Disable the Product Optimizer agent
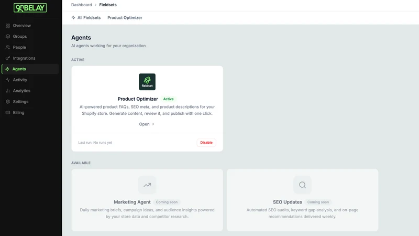Screen dimensions: 419x236 [206, 143]
